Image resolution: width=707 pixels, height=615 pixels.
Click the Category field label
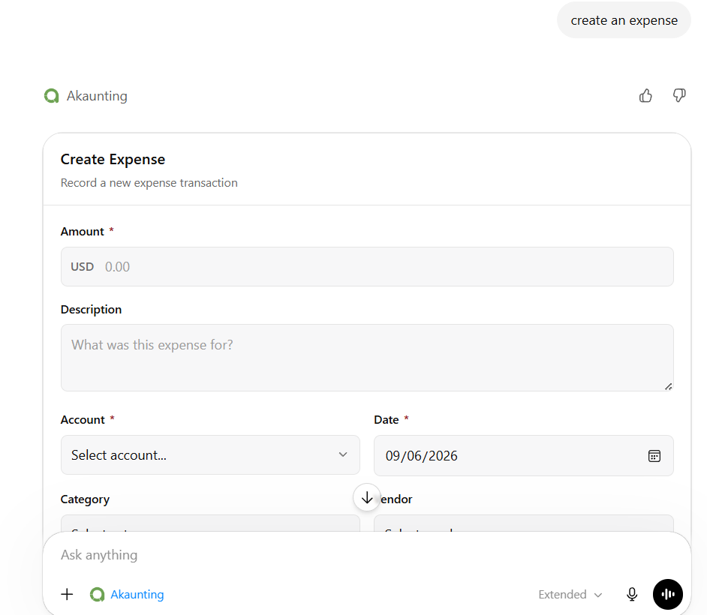pos(85,499)
